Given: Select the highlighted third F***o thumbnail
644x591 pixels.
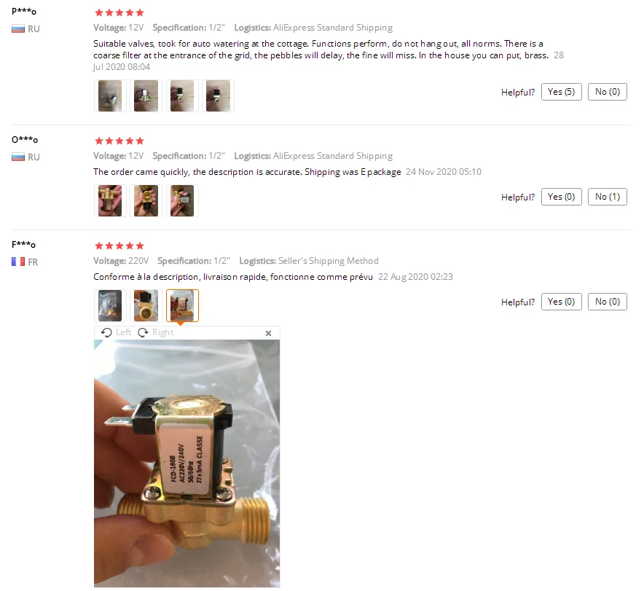Looking at the screenshot, I should click(x=182, y=306).
